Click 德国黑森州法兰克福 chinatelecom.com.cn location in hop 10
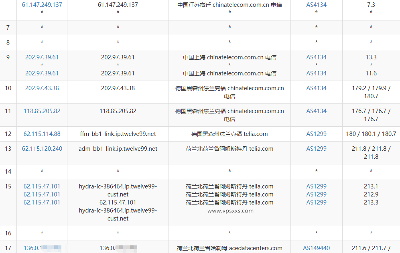Screen dimensions: 400x253 229,92
